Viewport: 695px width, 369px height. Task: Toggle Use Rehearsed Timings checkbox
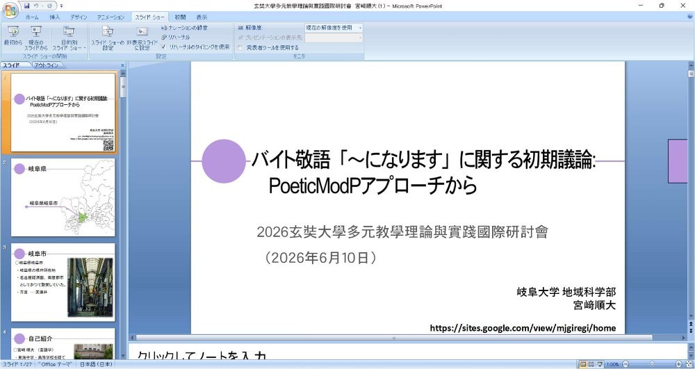point(163,47)
